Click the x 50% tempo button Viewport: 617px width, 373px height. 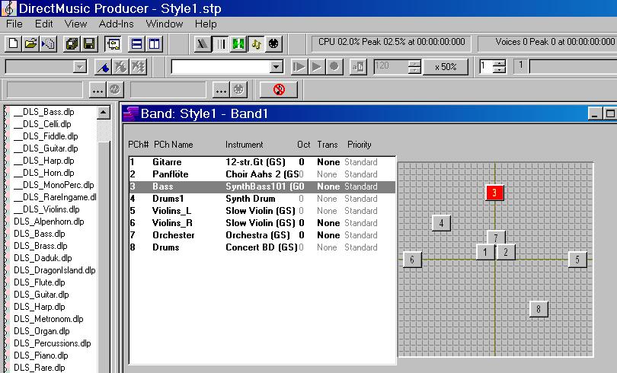click(x=446, y=67)
